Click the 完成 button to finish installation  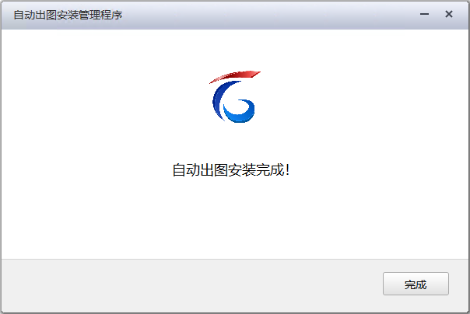tap(416, 284)
